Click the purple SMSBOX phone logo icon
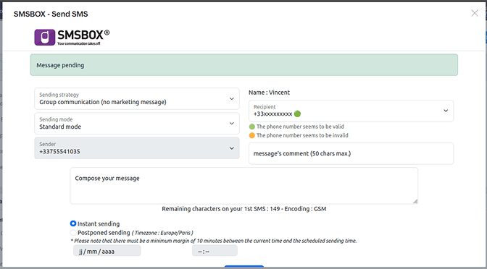Viewport: 487px width, 269px height. (45, 37)
